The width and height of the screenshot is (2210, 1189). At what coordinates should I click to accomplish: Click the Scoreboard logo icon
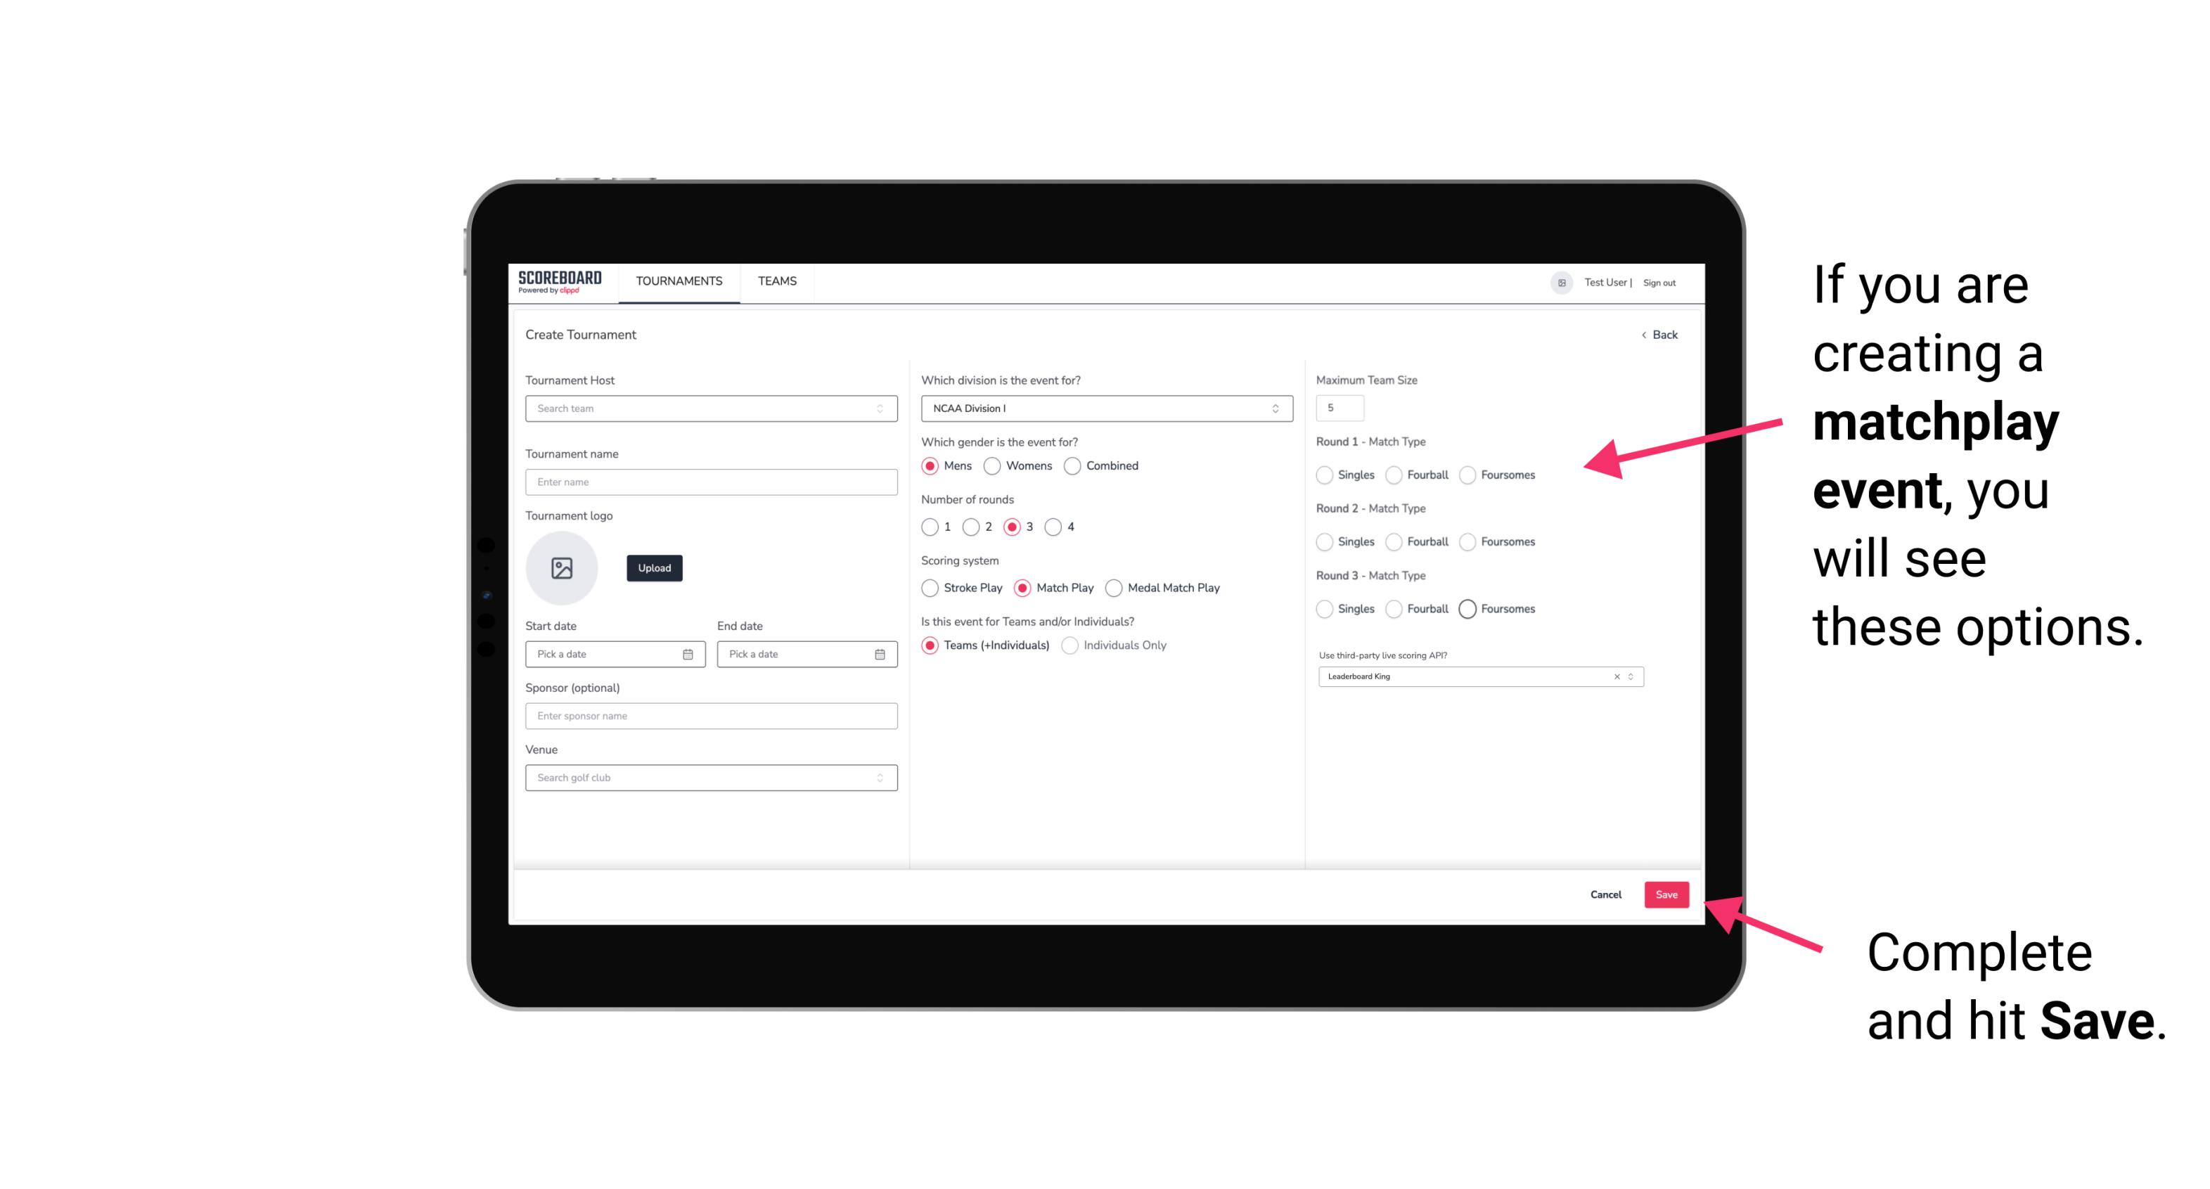[x=562, y=281]
